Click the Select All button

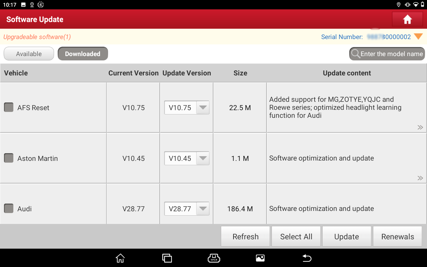[296, 237]
